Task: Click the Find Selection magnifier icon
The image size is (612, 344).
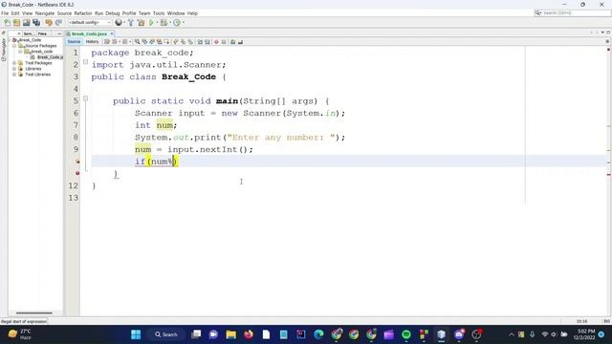Action: point(137,42)
